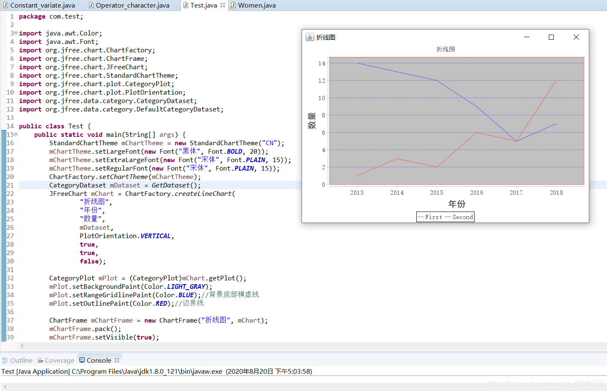Collapse the main method fold marker at line 15
This screenshot has height=391, width=607.
[16, 134]
